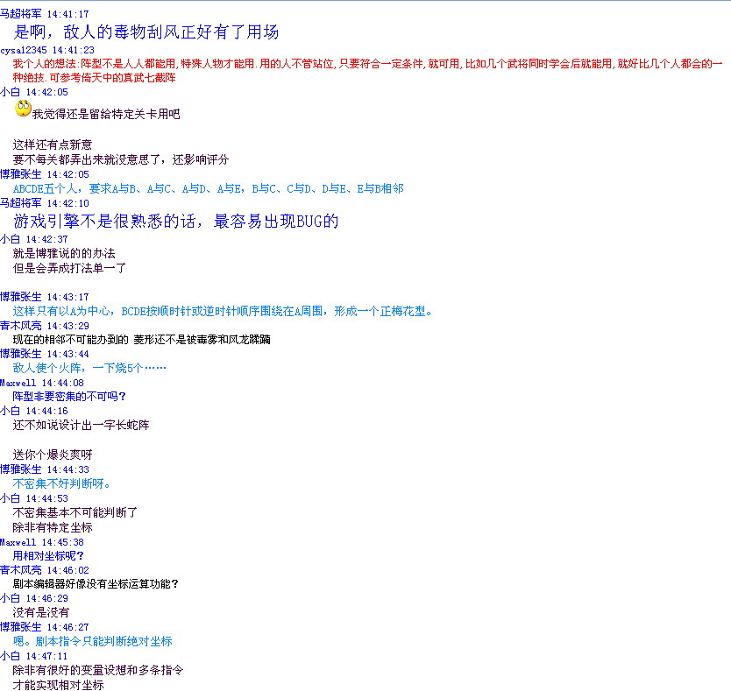
Task: Click the line '就是博雅说的的办法'
Action: point(64,253)
